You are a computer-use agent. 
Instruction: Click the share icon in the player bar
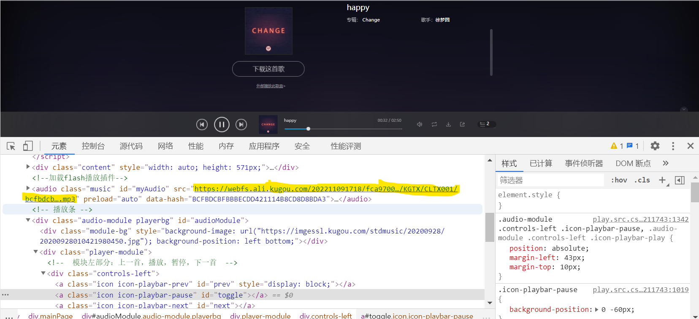tap(462, 124)
